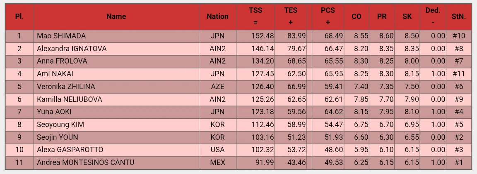
Task: Click Mao SHIMADA's name
Action: (61, 36)
